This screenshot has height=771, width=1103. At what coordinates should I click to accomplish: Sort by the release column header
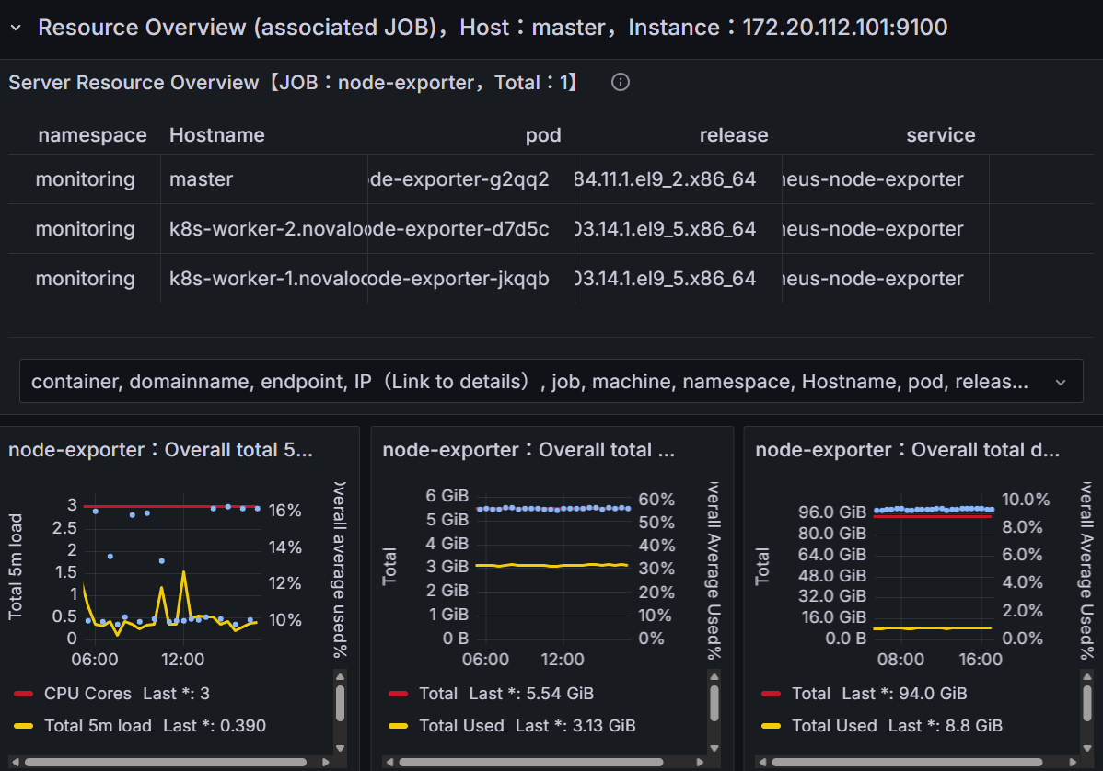[x=734, y=135]
